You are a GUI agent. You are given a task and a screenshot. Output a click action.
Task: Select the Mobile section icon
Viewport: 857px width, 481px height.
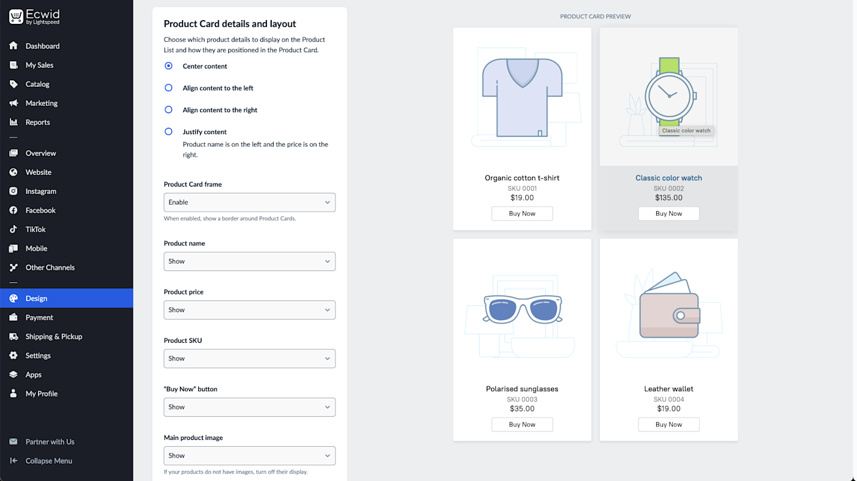(x=13, y=248)
